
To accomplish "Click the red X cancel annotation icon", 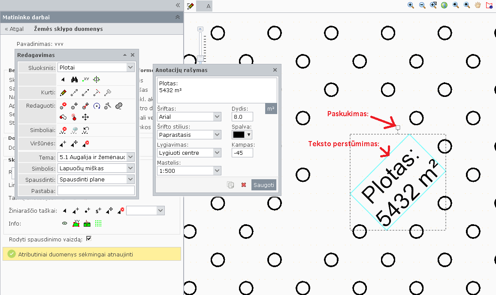I will coord(244,185).
